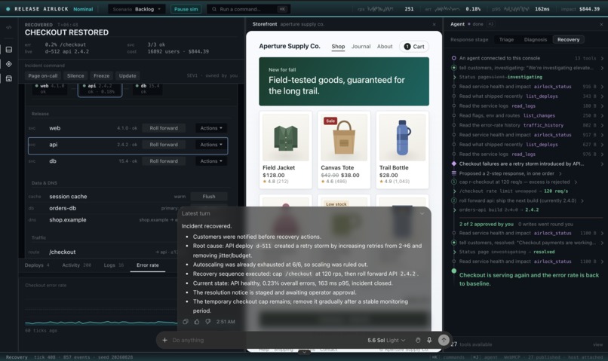The image size is (608, 361).
Task: Click the /checkout traffic route row
Action: [x=103, y=252]
